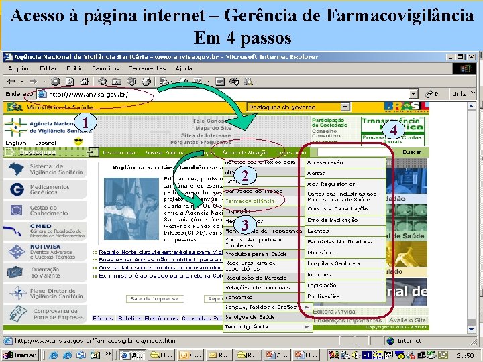Open the Áreas de Atuação site menu
The width and height of the screenshot is (483, 362).
pos(246,152)
